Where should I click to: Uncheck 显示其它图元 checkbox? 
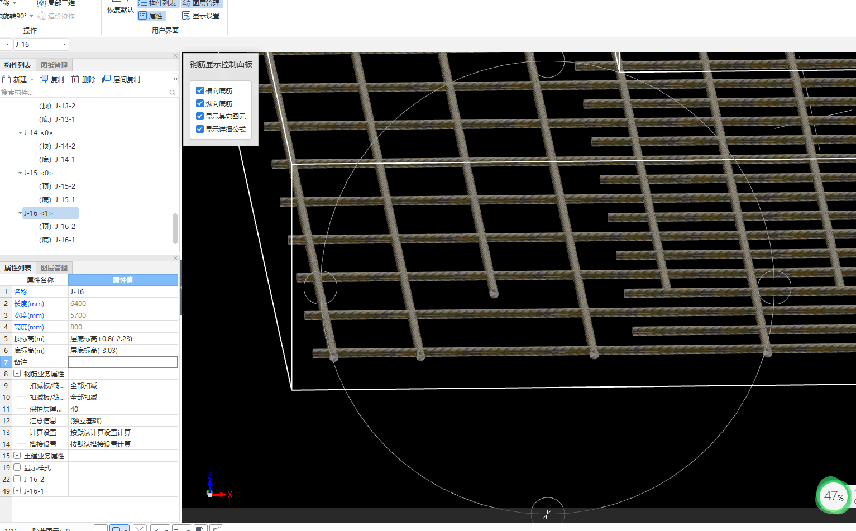pyautogui.click(x=200, y=116)
